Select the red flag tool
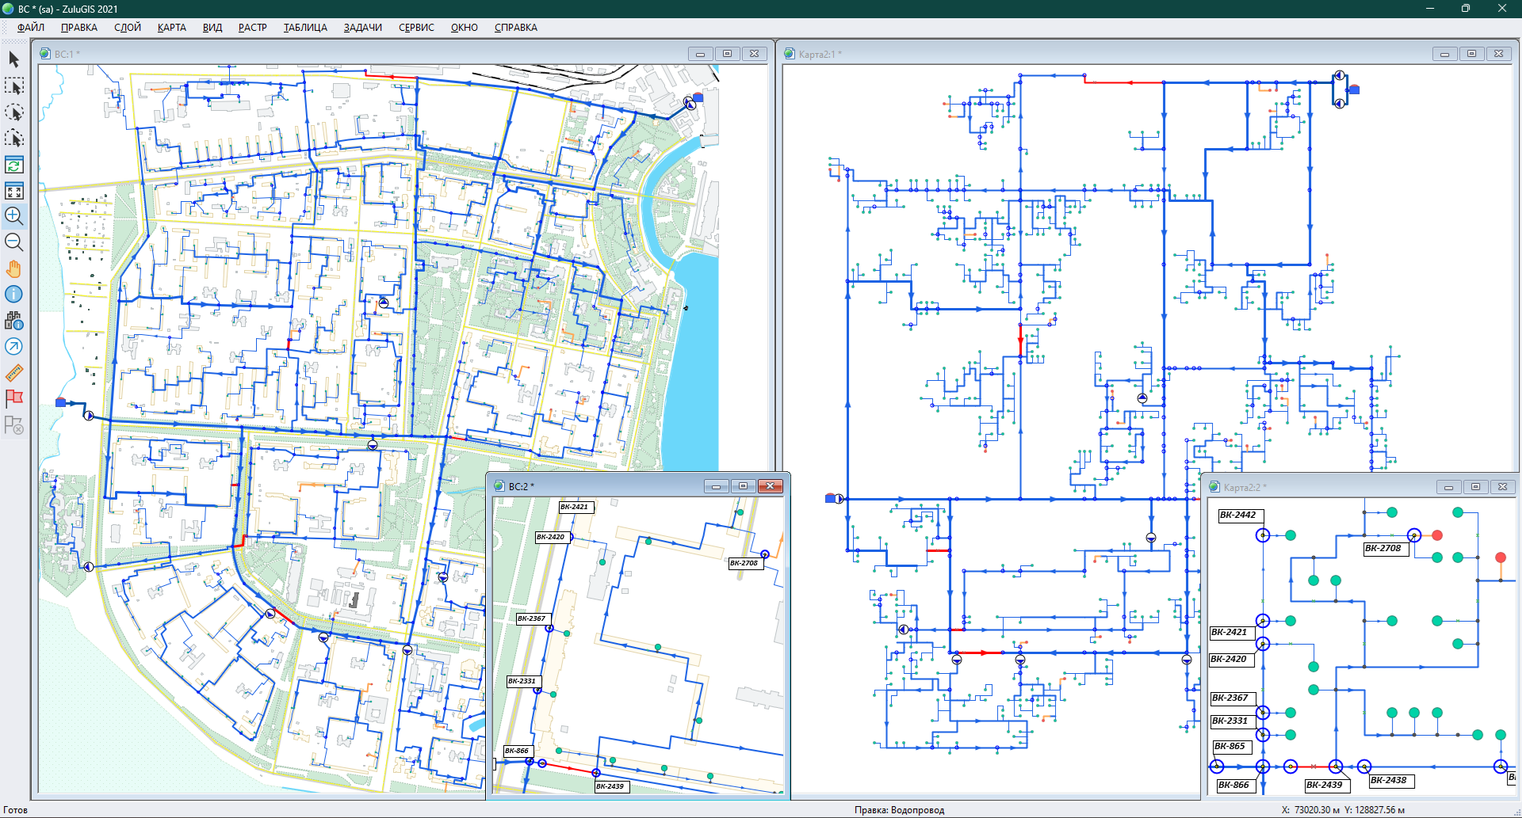 (x=13, y=398)
